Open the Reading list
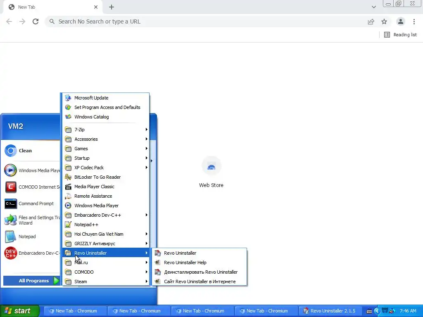This screenshot has width=423, height=317. coord(400,35)
